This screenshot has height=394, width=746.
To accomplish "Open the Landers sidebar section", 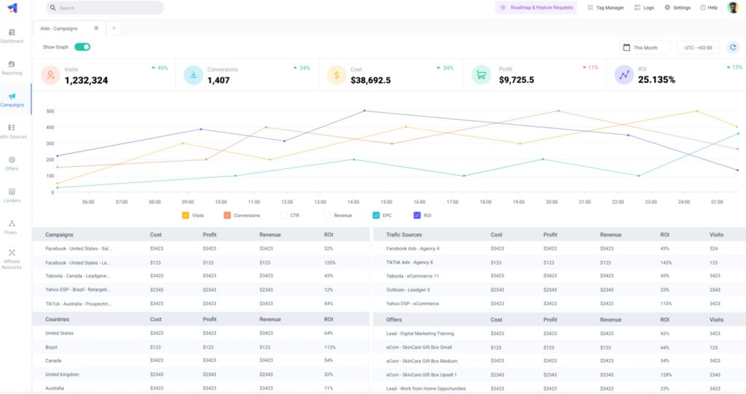I will click(12, 196).
